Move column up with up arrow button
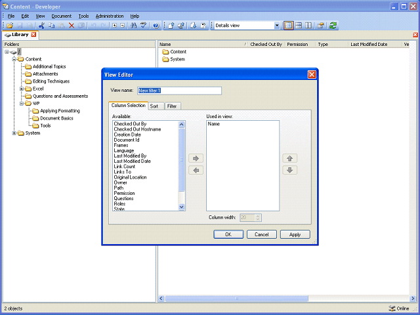Viewport: 420px width, 315px height. (x=290, y=158)
